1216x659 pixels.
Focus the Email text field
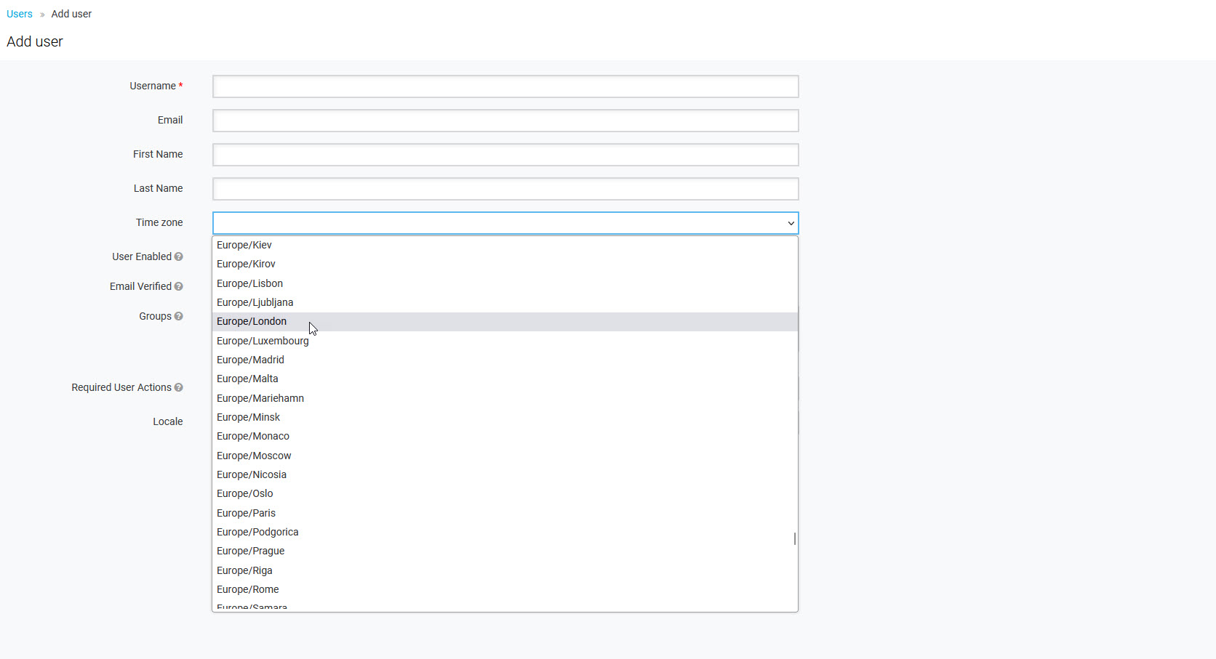pos(505,121)
